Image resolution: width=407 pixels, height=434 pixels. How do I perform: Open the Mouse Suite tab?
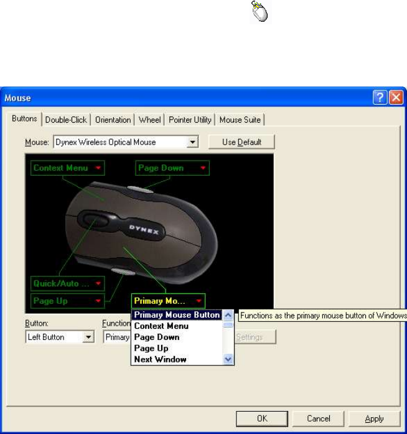[x=240, y=120]
